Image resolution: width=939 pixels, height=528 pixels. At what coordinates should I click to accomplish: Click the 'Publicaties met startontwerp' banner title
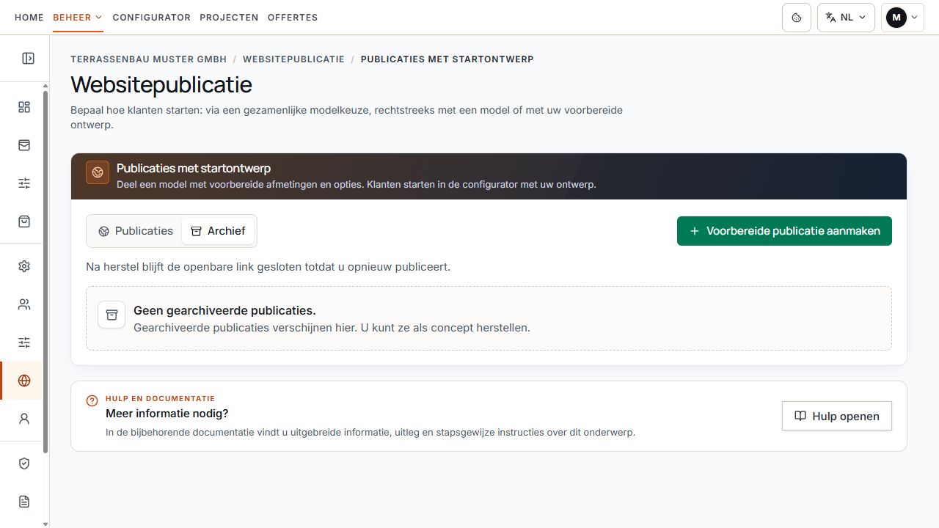pos(194,168)
